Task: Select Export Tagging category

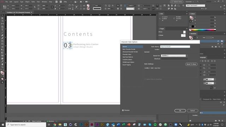Action: (127, 65)
